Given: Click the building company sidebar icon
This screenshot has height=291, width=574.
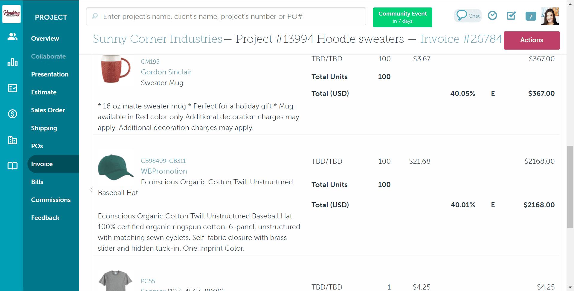Looking at the screenshot, I should [x=12, y=140].
